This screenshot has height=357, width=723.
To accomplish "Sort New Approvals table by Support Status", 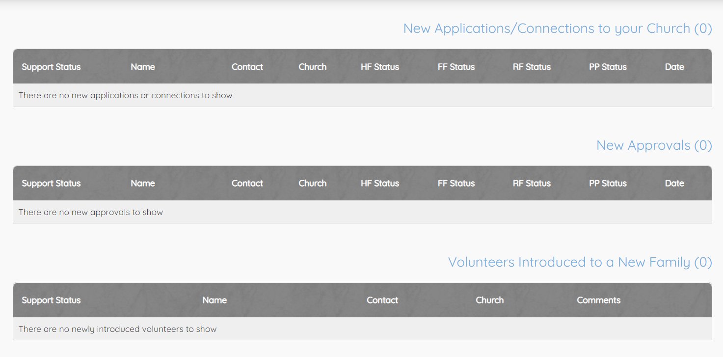I will (x=51, y=183).
